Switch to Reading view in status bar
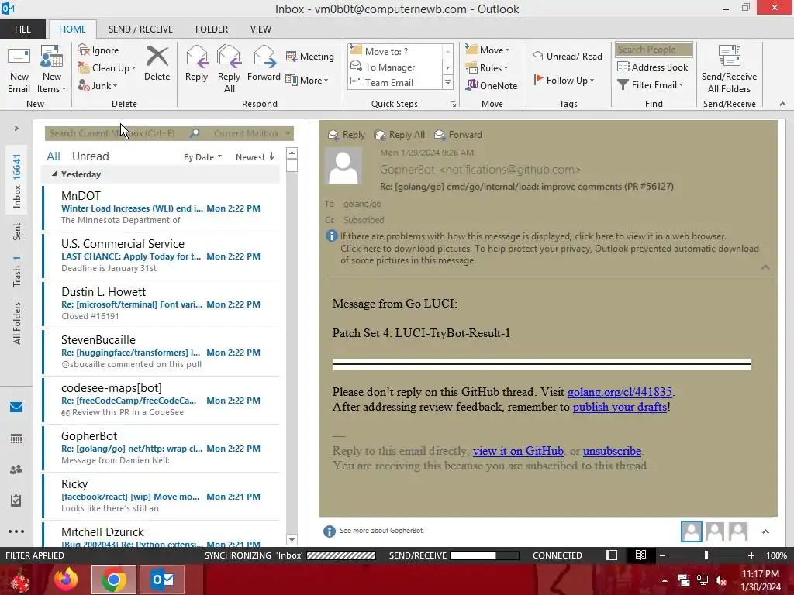The image size is (794, 595). point(640,555)
